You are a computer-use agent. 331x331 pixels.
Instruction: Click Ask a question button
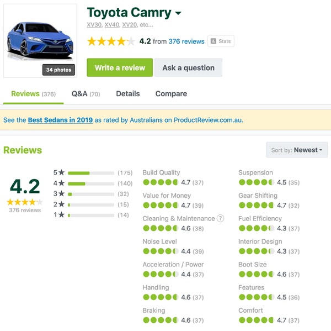(188, 67)
